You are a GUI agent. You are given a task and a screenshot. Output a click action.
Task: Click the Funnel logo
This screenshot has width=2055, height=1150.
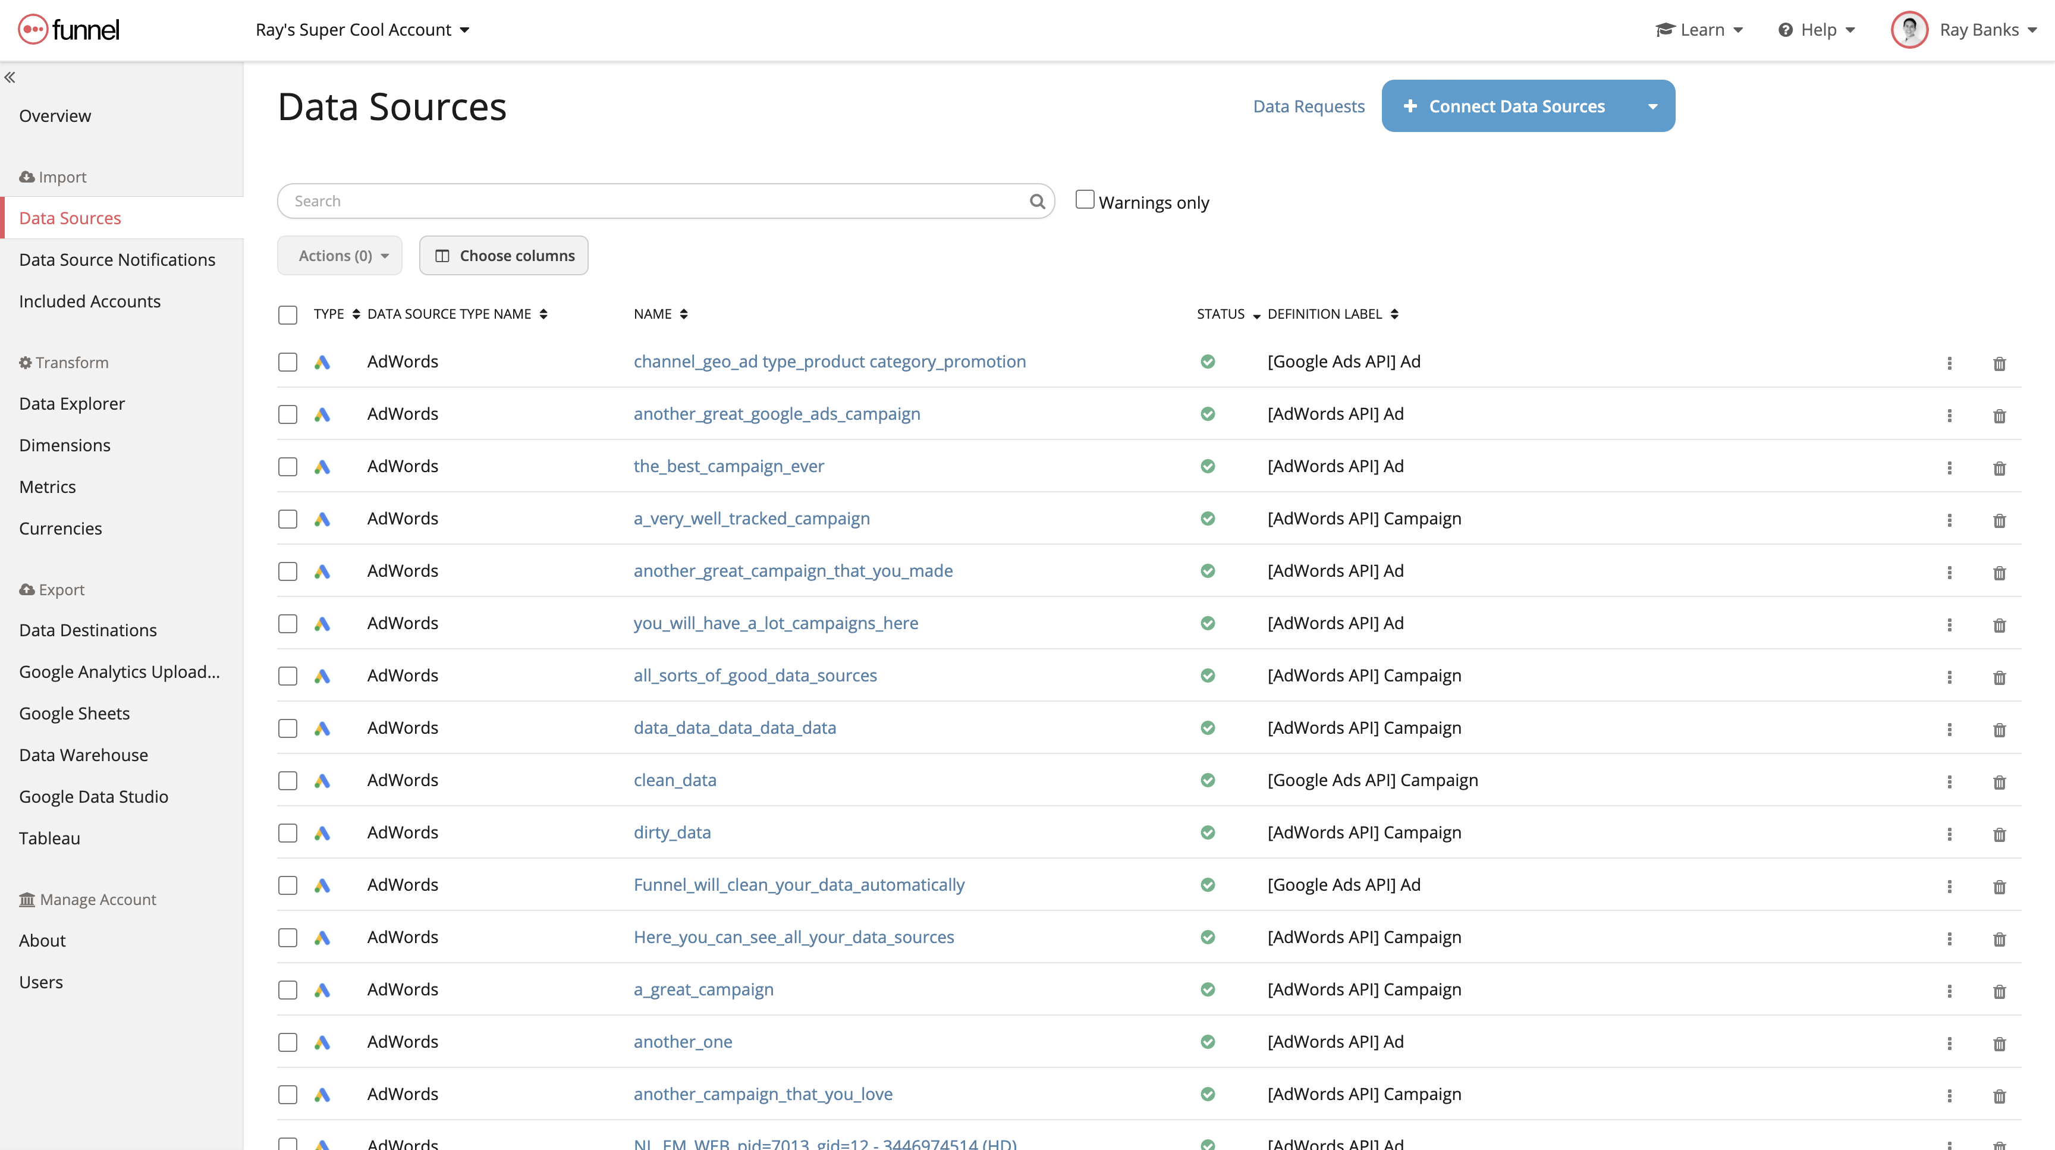tap(68, 30)
